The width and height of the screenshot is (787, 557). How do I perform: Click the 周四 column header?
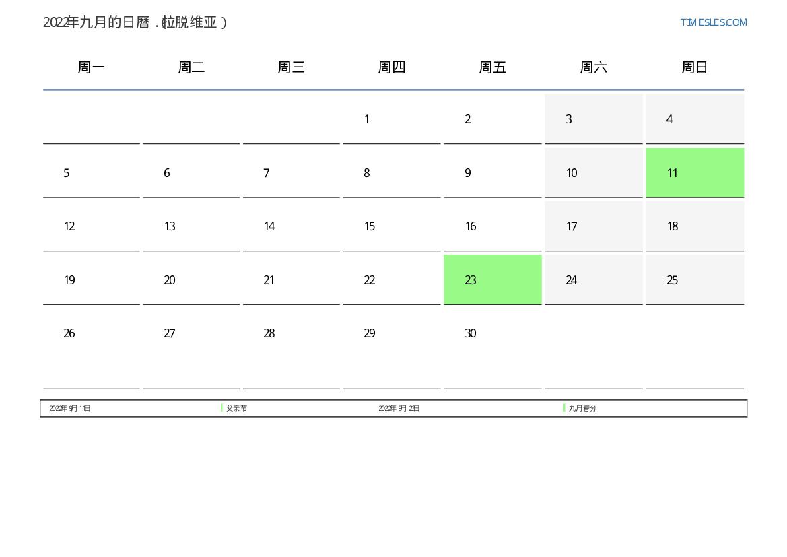point(391,67)
